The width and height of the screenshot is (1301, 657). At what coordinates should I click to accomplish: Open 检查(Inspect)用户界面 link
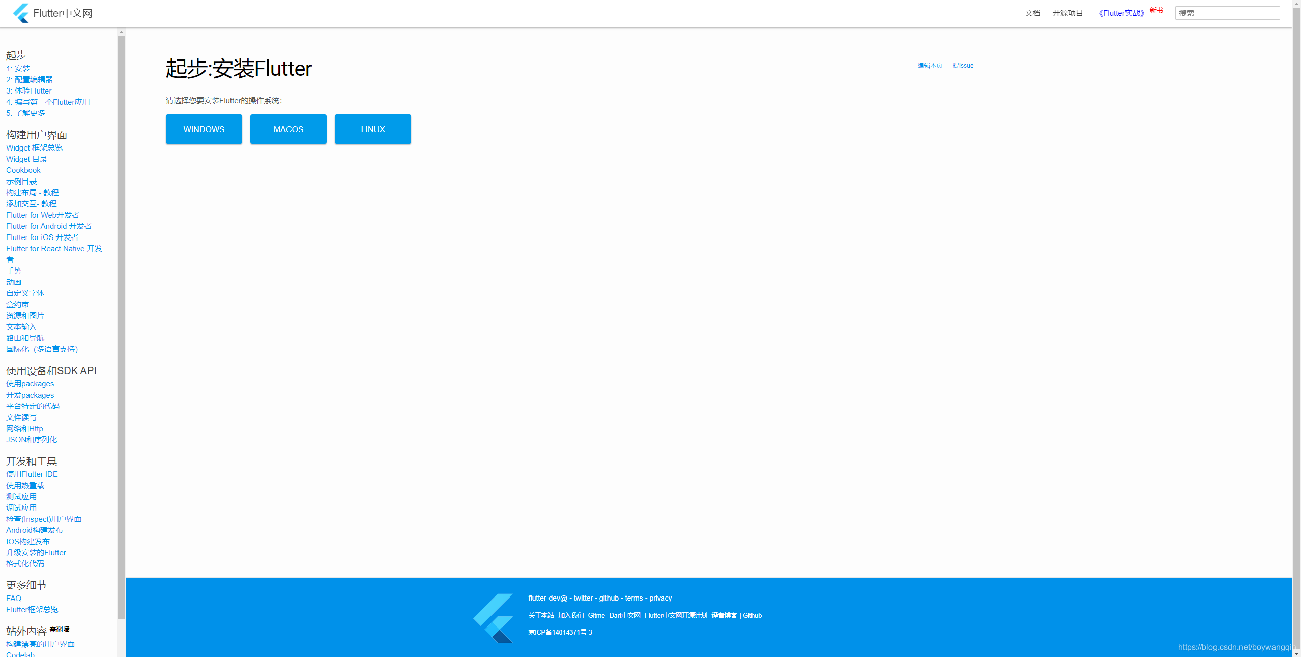pos(44,519)
